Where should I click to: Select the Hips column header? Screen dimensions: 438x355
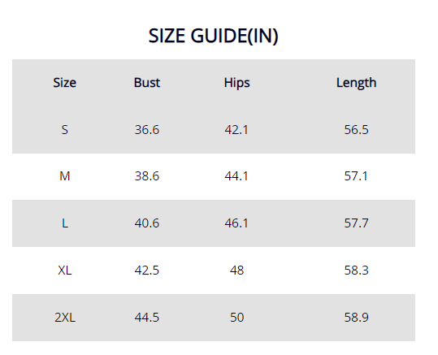pos(237,83)
